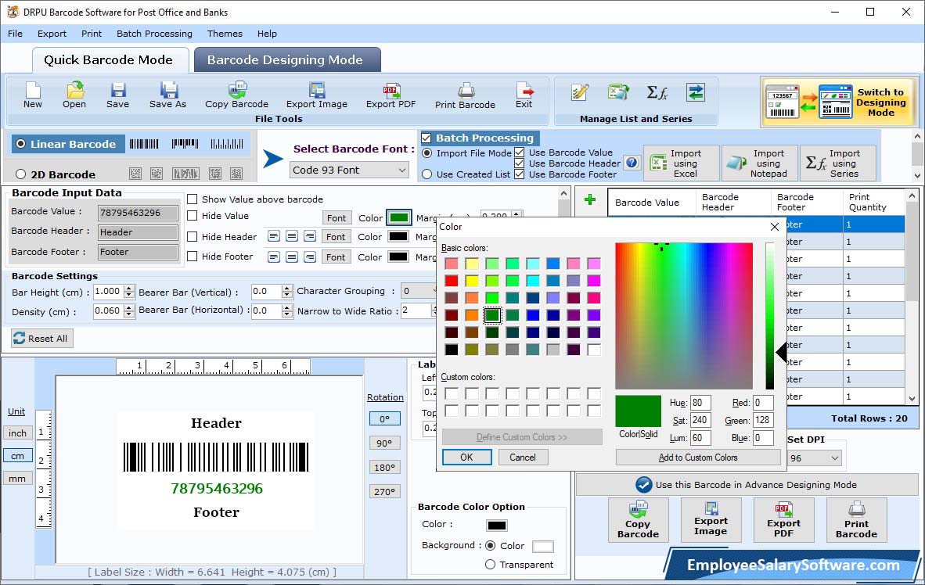Screen dimensions: 925x585
Task: Open the Themes menu
Action: point(225,34)
